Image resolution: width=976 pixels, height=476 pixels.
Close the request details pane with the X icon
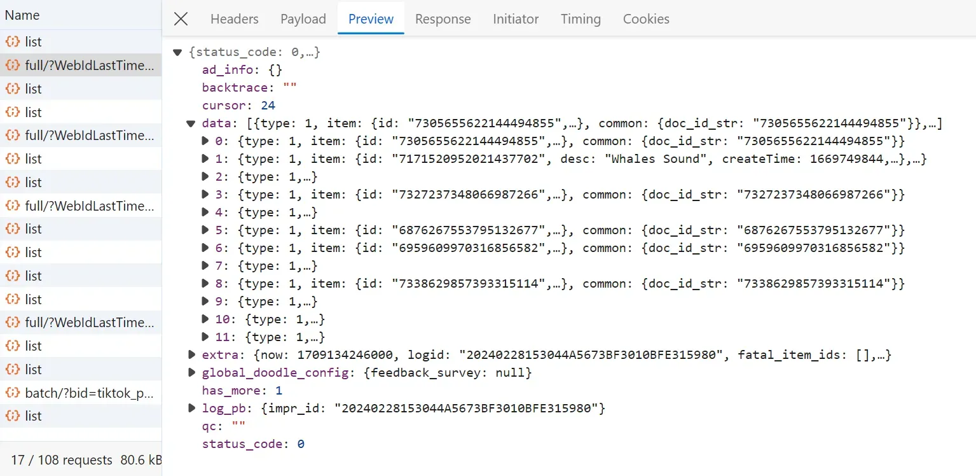coord(181,18)
